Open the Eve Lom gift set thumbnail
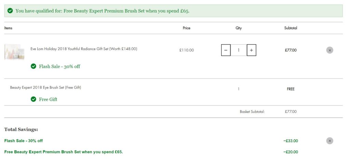The width and height of the screenshot is (350, 163). click(14, 52)
